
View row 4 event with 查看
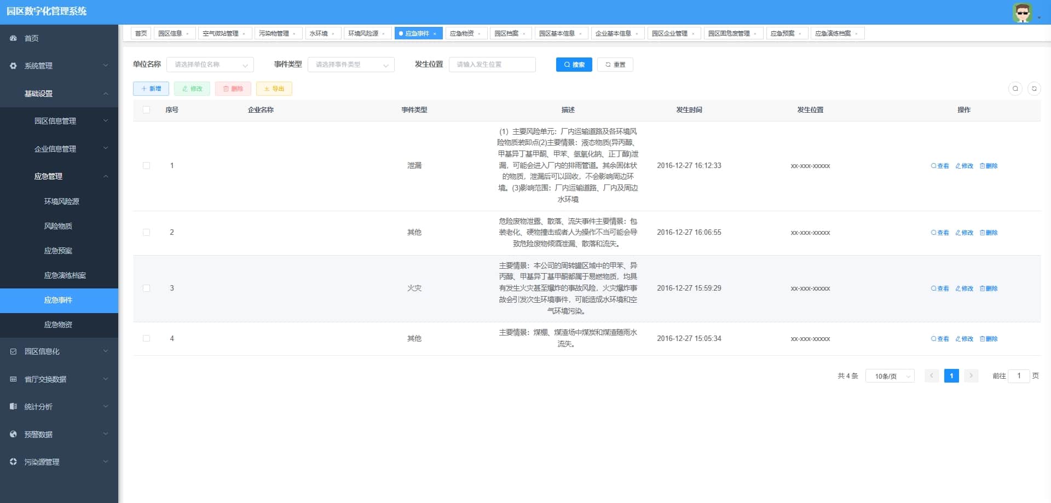coord(940,339)
